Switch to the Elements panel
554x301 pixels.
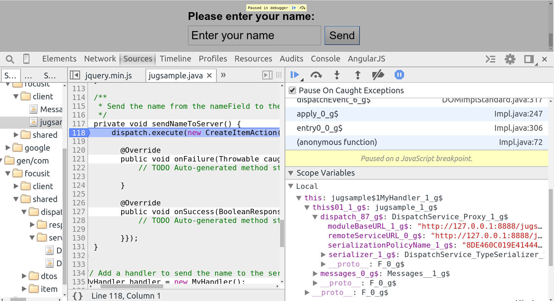[x=59, y=59]
